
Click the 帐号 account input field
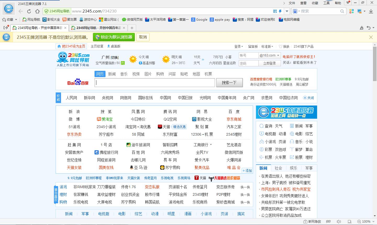click(248, 55)
